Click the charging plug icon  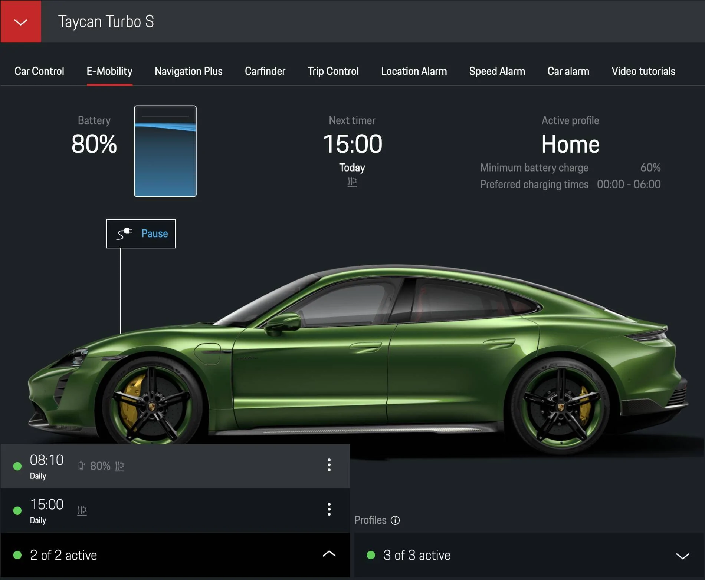click(124, 233)
